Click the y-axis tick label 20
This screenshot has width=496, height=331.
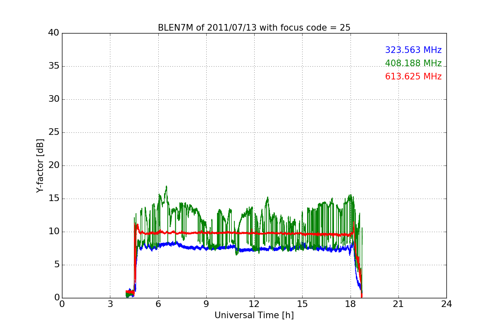click(54, 165)
